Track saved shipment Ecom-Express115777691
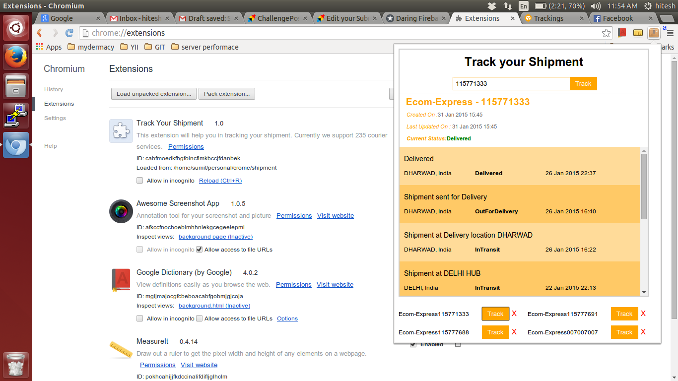Screen dimensions: 678x381 [624, 314]
